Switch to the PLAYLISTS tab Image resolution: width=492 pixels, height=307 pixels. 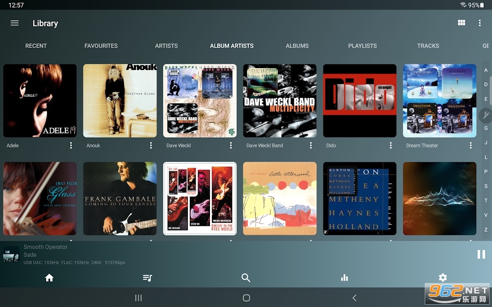pyautogui.click(x=362, y=46)
